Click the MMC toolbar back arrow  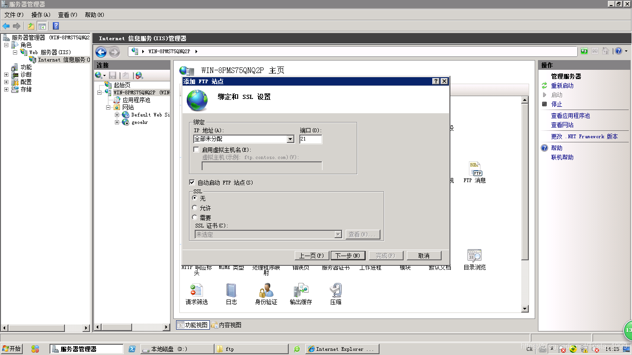(6, 26)
